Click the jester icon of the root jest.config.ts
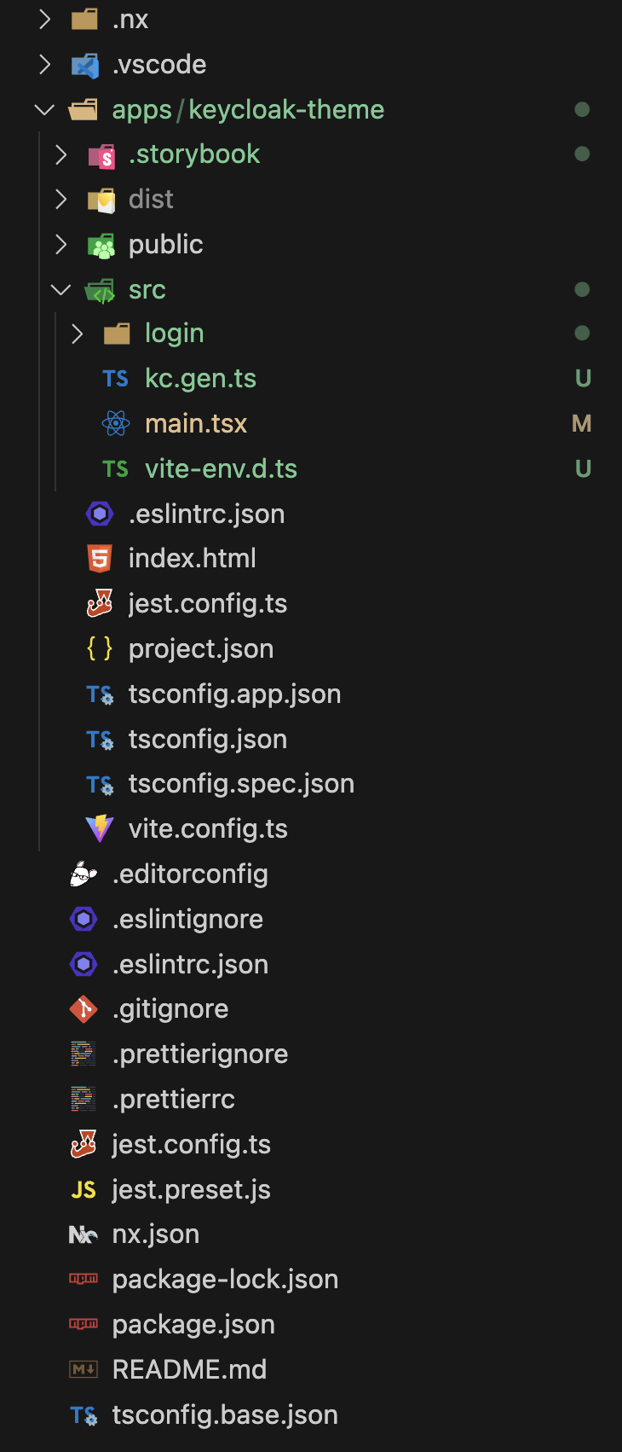Screen dimensions: 622x1452 (x=84, y=1144)
